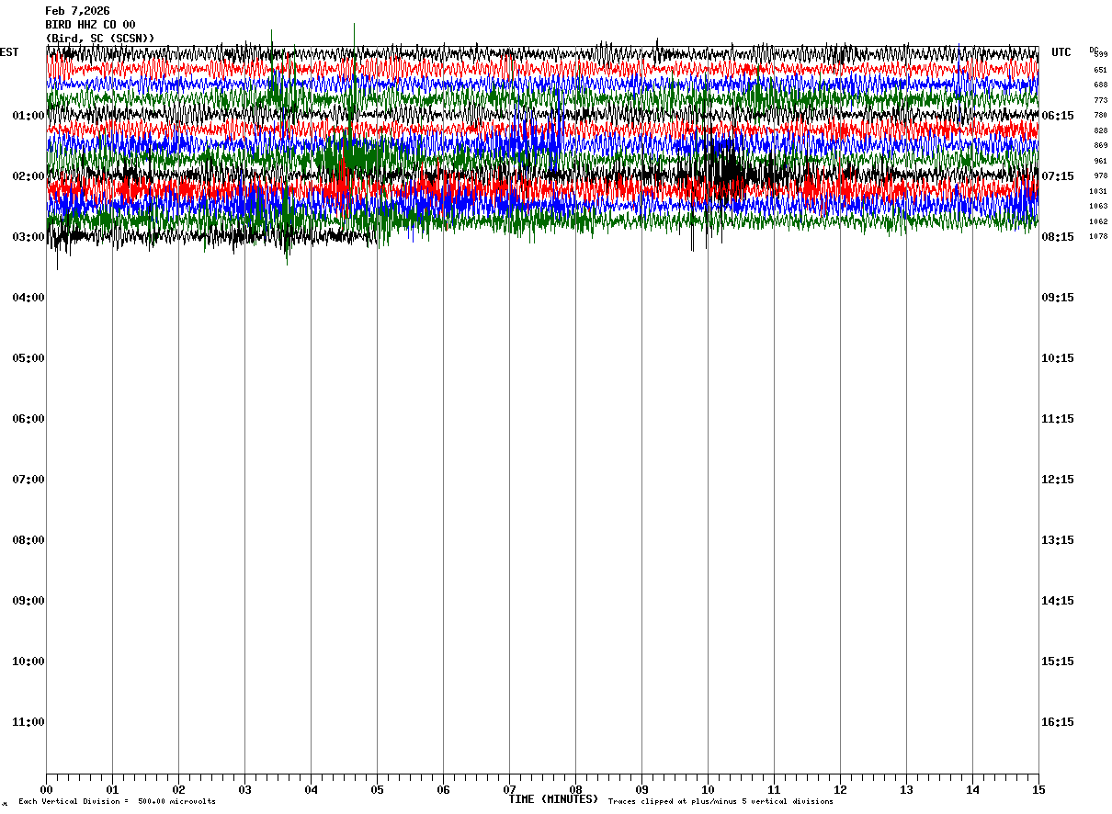Click the DC offset value 1031
This screenshot has width=1112, height=814.
click(1098, 191)
